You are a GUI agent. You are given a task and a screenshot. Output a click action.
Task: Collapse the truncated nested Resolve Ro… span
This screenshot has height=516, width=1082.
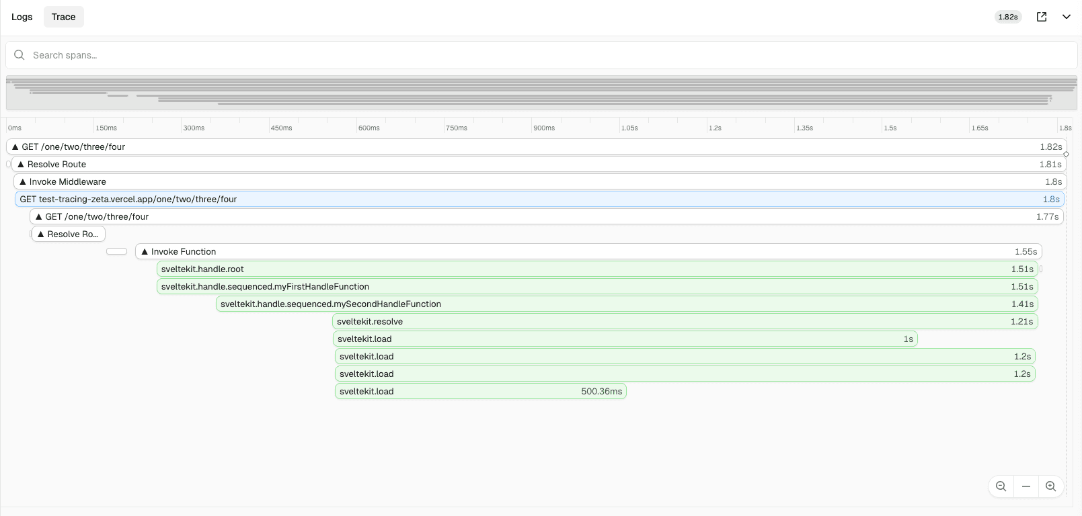(41, 234)
